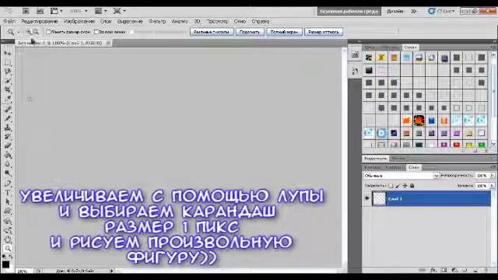Switch to the Дизайн workspace
The image size is (498, 280).
[395, 11]
